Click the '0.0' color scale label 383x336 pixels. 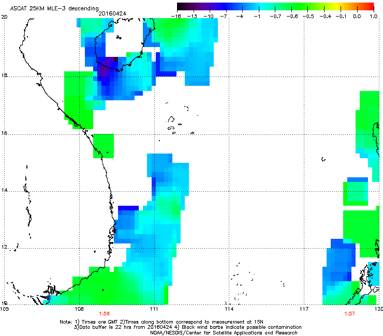(x=357, y=17)
